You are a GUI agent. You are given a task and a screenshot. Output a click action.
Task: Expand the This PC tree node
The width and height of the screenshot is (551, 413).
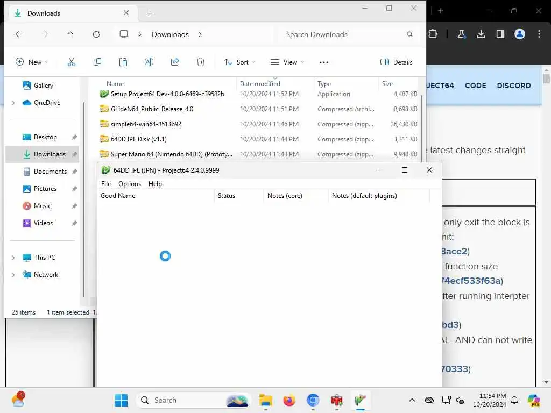pyautogui.click(x=13, y=258)
